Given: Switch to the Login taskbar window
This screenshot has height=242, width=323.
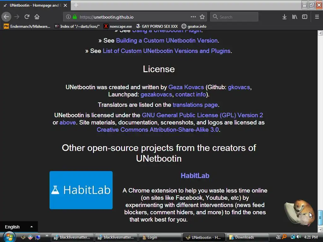Looking at the screenshot, I should click(x=160, y=237).
